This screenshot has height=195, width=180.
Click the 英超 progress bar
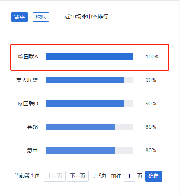coord(89,127)
